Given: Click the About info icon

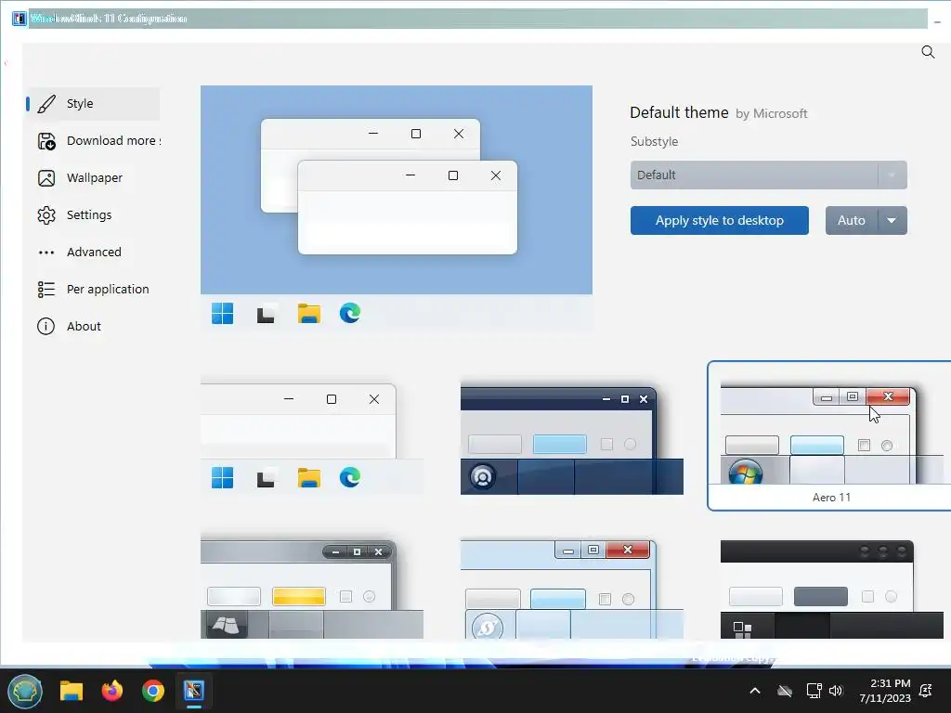Looking at the screenshot, I should 46,326.
